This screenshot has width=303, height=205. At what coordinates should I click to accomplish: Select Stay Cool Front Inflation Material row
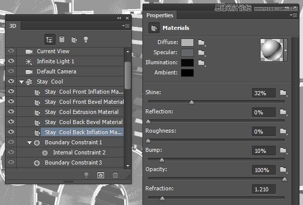[x=70, y=92]
